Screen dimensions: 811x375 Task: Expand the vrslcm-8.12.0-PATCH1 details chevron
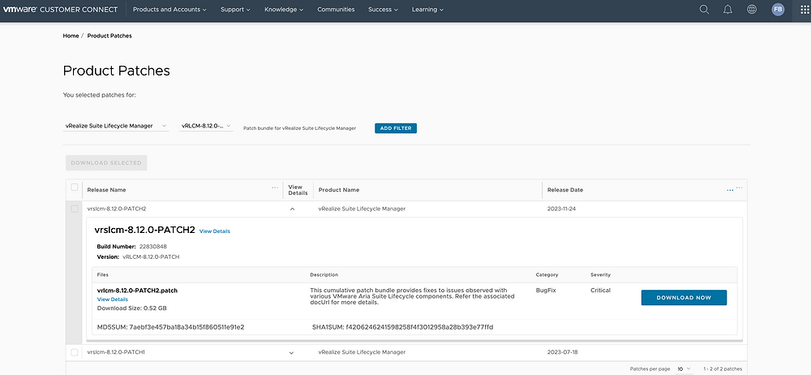tap(291, 353)
